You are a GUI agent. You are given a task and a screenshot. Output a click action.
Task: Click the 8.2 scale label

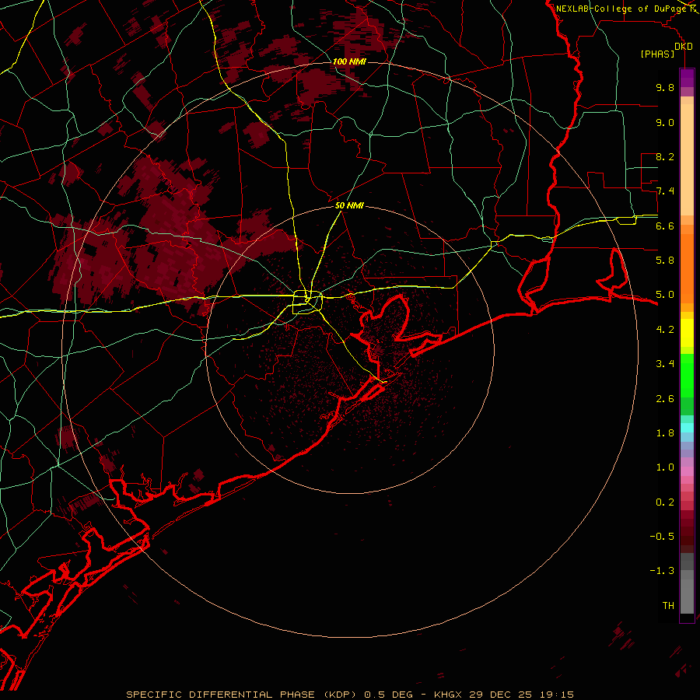[665, 156]
